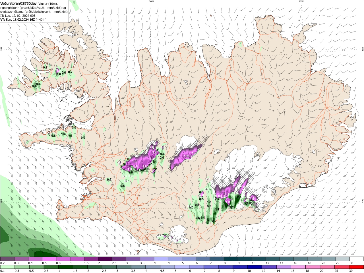Image resolution: width=364 pixels, height=273 pixels.
Task: Click the darkest green bottom-row swatch labeled 1
Action: click(x=66, y=267)
